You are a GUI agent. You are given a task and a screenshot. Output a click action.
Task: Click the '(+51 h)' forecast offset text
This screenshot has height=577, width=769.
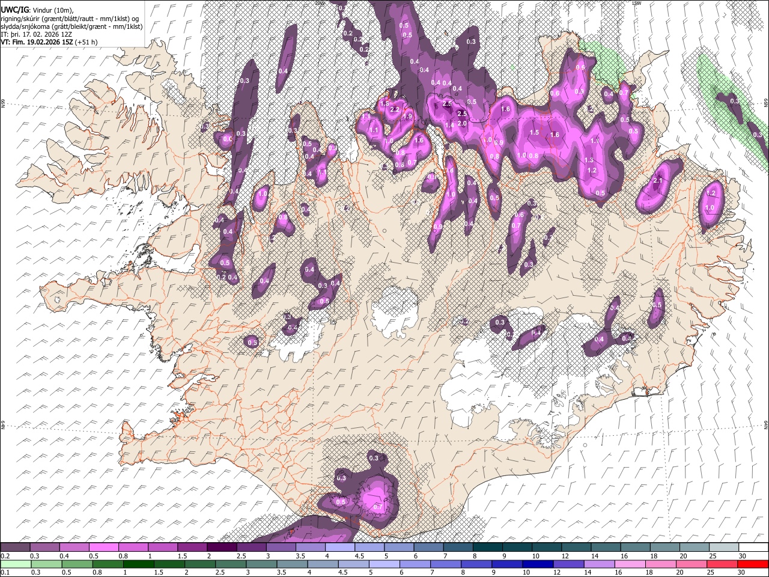point(87,42)
